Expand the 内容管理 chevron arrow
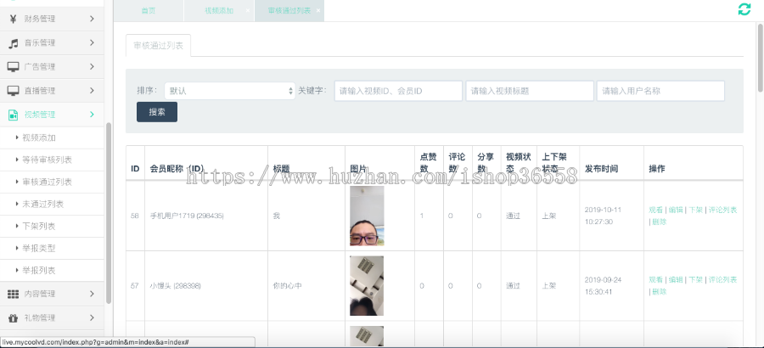The image size is (764, 348). pyautogui.click(x=92, y=294)
